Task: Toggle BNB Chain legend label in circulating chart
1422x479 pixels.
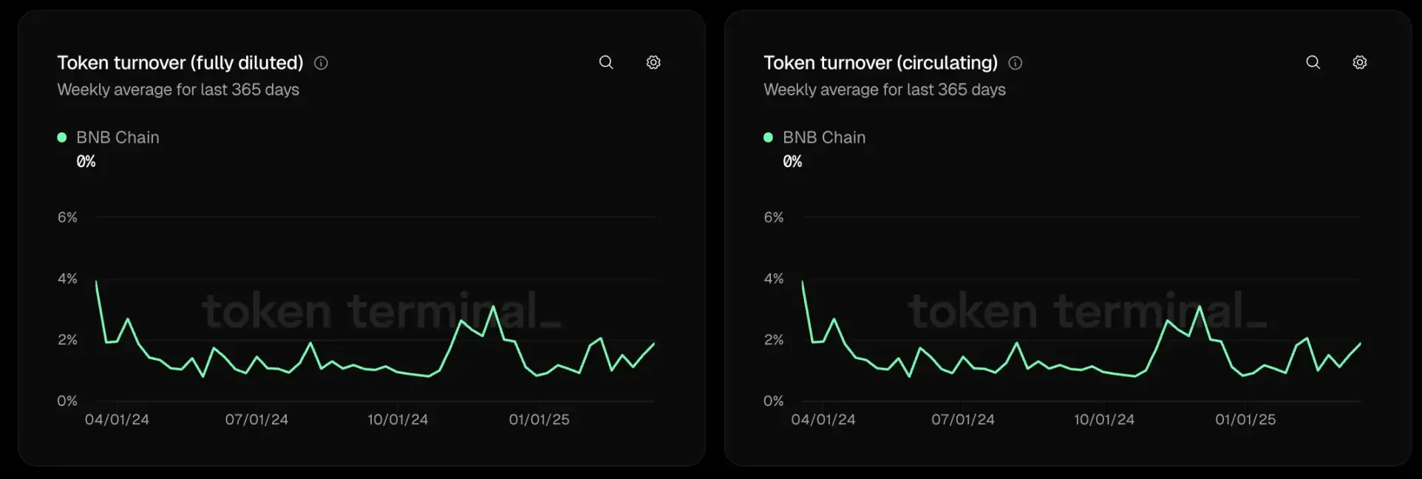Action: [x=824, y=137]
